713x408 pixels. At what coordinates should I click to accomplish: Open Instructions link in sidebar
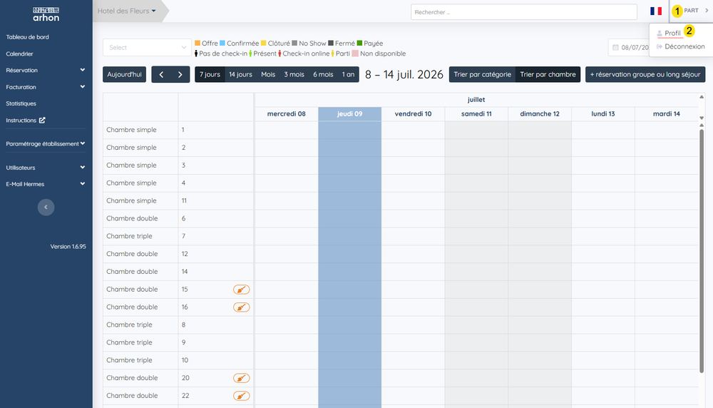tap(21, 120)
